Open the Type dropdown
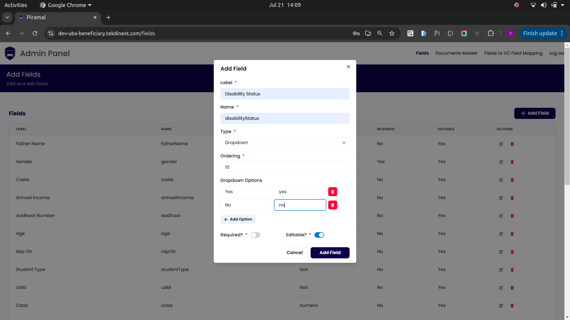 click(x=285, y=143)
